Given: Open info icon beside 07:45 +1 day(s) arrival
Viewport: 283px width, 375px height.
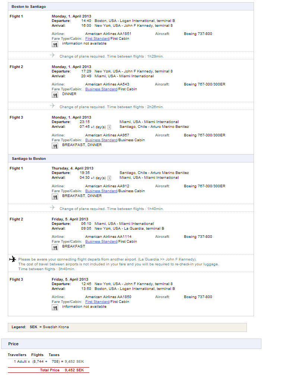Looking at the screenshot, I should 109,127.
